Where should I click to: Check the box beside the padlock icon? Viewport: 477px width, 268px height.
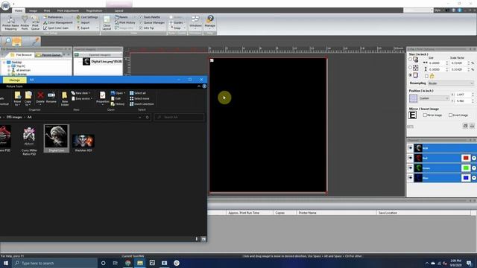(x=426, y=76)
